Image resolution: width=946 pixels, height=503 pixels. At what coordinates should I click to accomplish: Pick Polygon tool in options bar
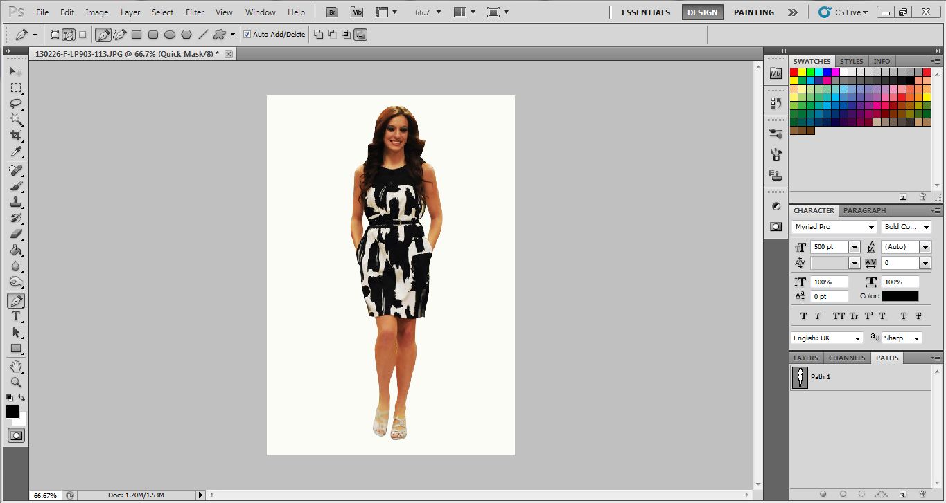coord(186,34)
